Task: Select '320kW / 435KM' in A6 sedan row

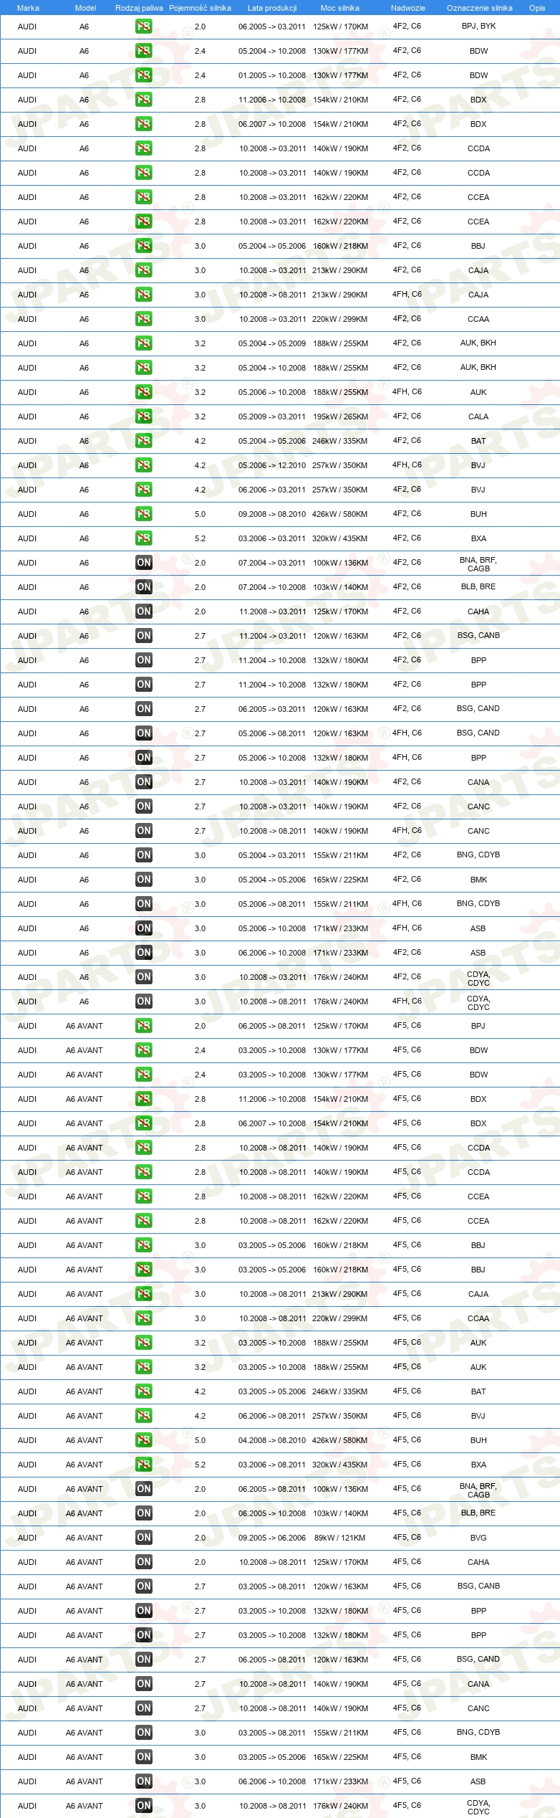Action: (340, 538)
